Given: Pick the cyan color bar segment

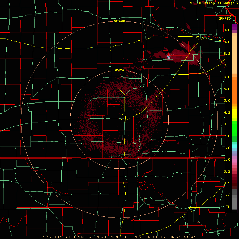Looking at the screenshot, I should [234, 146].
